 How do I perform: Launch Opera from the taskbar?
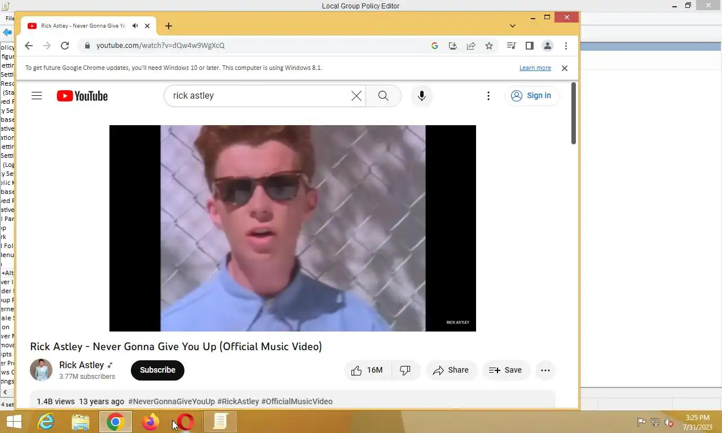pos(186,422)
